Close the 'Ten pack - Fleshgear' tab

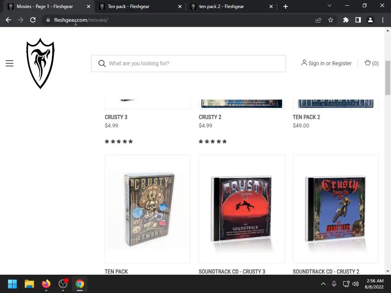[180, 7]
